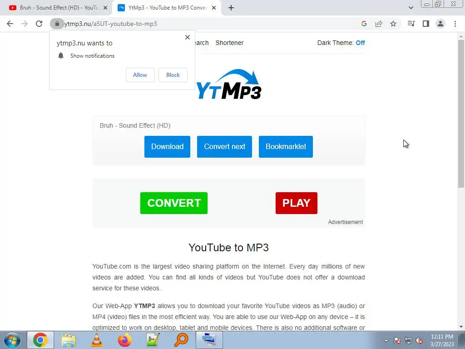The width and height of the screenshot is (465, 349).
Task: Click the Chrome taskbar icon
Action: click(x=40, y=340)
